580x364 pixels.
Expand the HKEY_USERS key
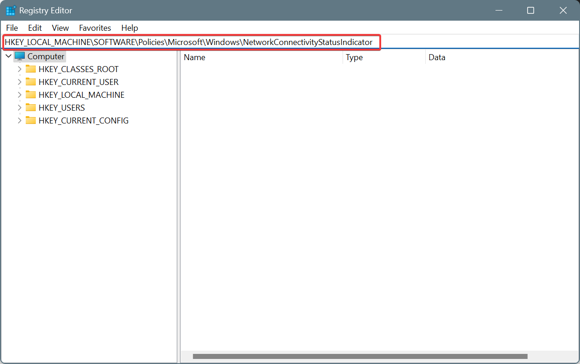(19, 107)
